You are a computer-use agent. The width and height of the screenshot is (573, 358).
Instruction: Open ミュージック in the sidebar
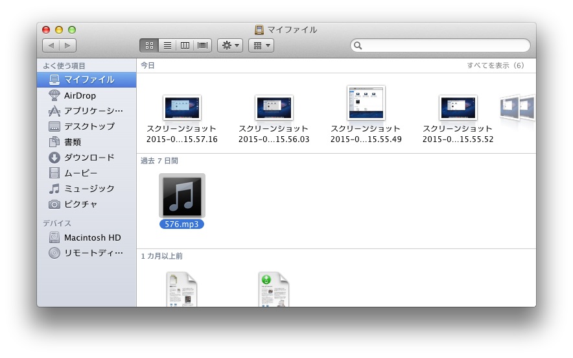coord(87,189)
